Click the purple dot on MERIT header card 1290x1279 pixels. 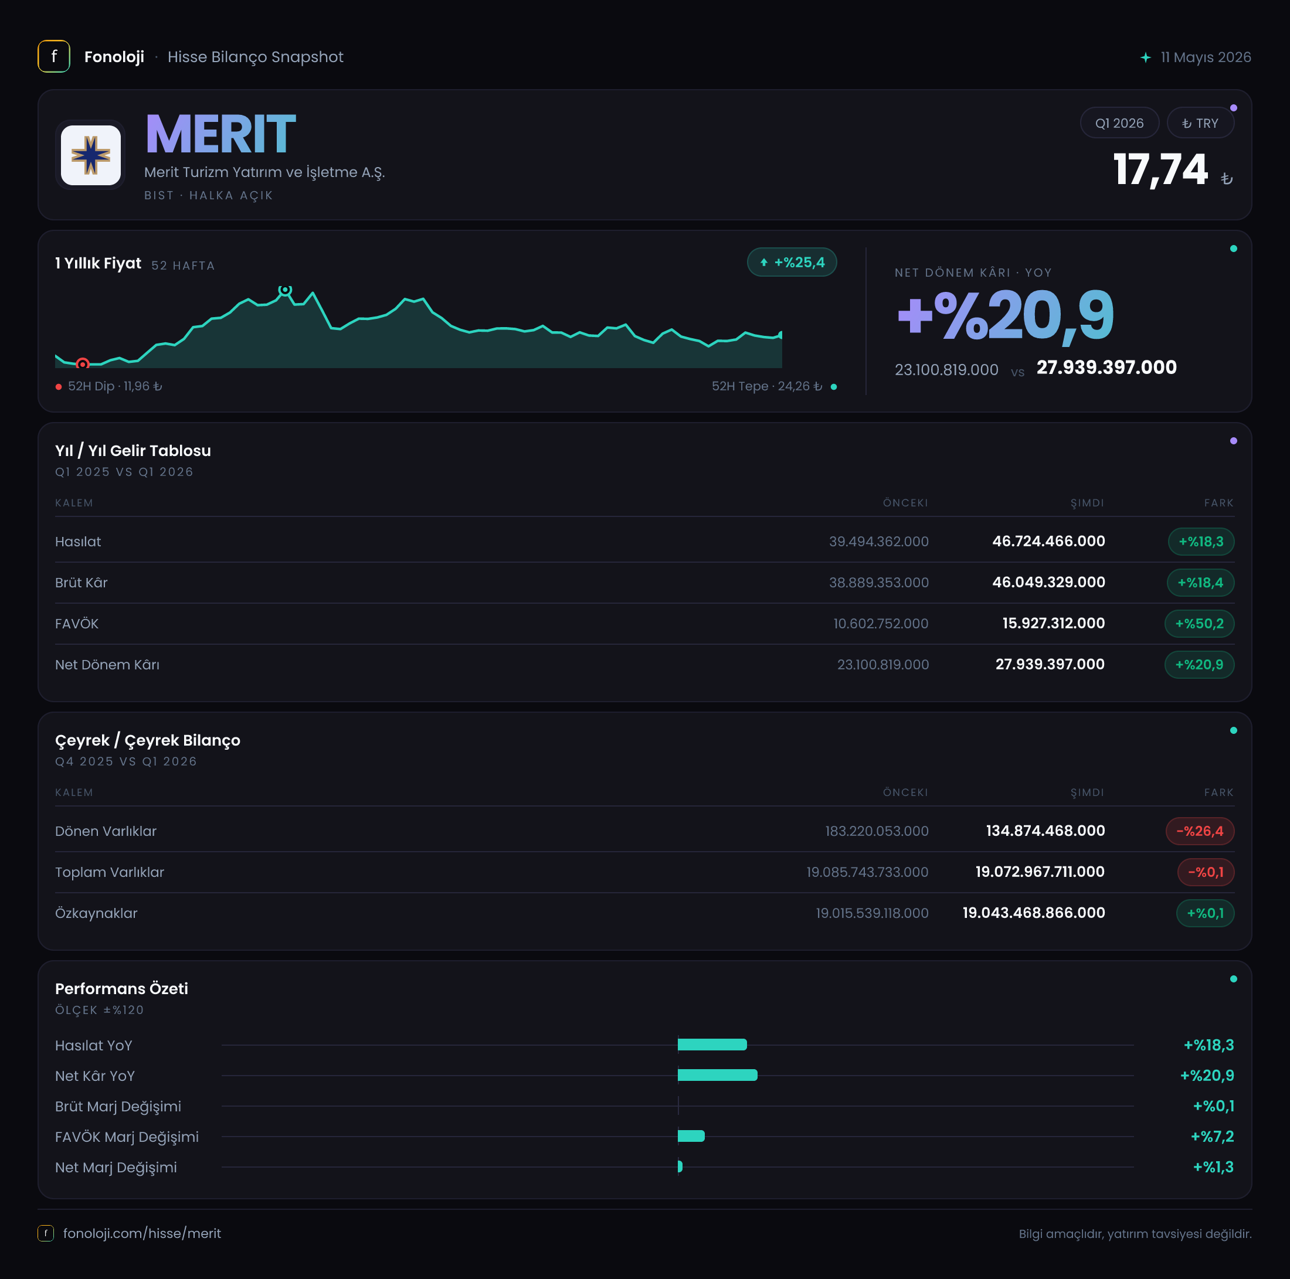pyautogui.click(x=1233, y=108)
